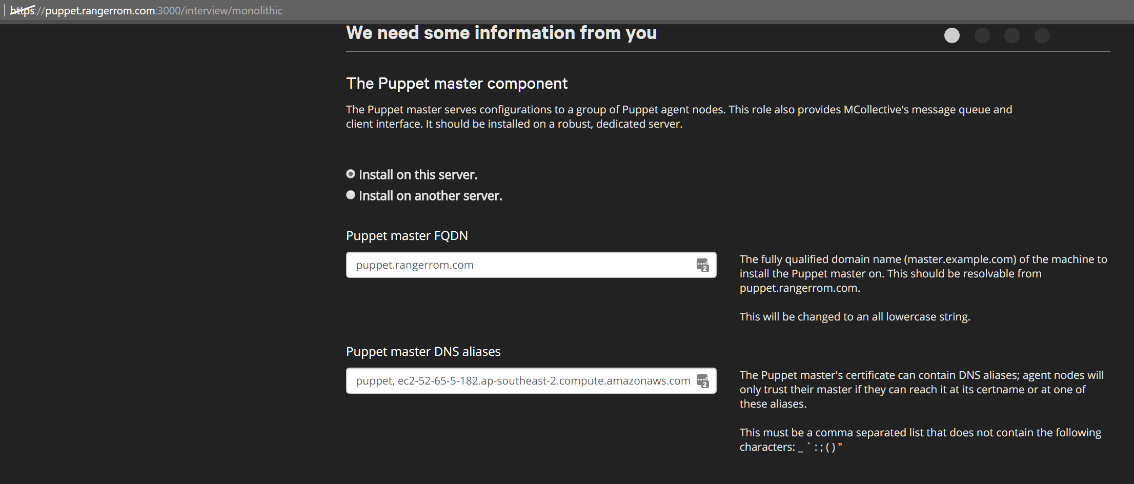
Task: Toggle the currently active install location radio
Action: click(351, 174)
